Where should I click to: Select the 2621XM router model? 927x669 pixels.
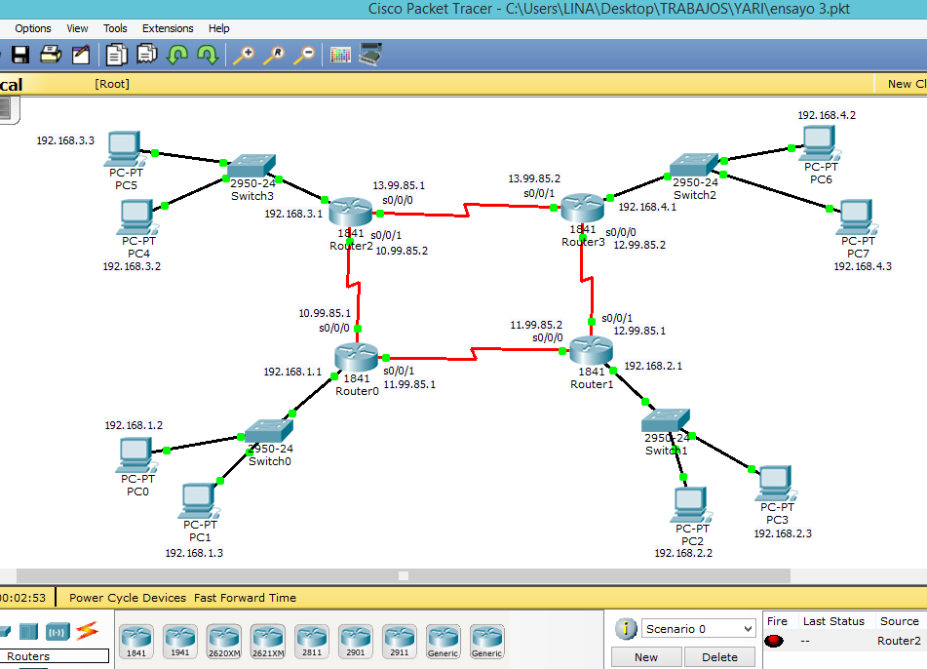coord(268,641)
